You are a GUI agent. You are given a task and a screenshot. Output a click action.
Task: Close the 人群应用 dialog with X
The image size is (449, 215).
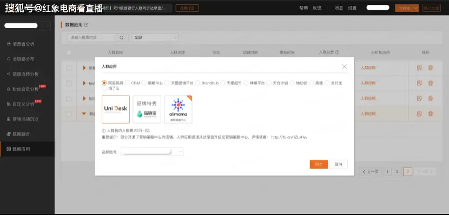345,66
